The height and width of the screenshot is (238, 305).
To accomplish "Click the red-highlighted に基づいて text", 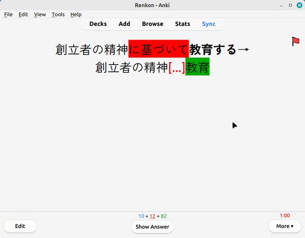I will pos(159,49).
